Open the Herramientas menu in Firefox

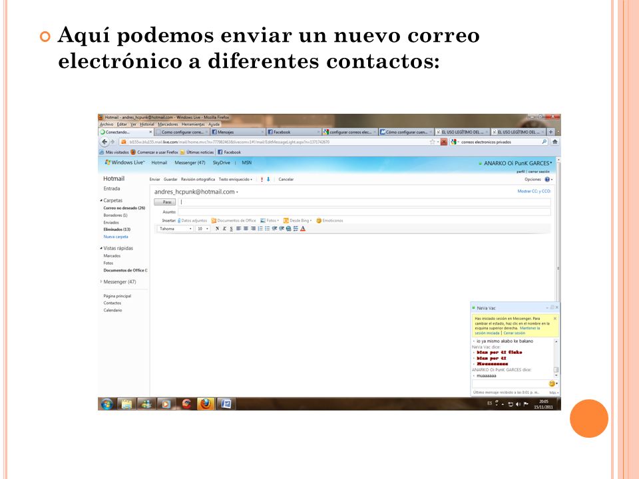coord(193,124)
